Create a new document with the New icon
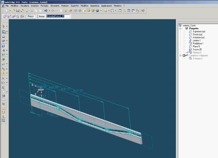The image size is (218, 158). click(x=7, y=11)
